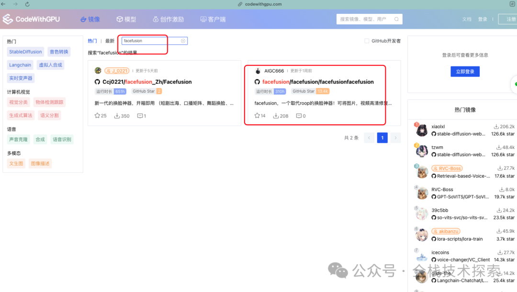Viewport: 517px width, 292px height.
Task: Click comment icon on AIGC666 card
Action: point(299,116)
